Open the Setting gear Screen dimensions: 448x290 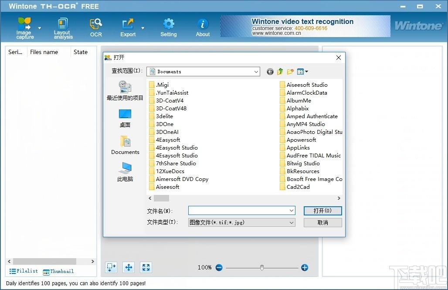[169, 28]
